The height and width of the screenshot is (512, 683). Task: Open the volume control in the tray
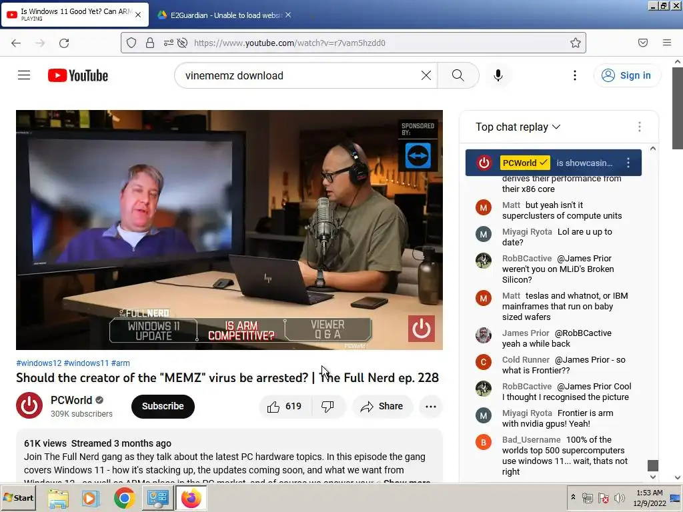click(619, 498)
